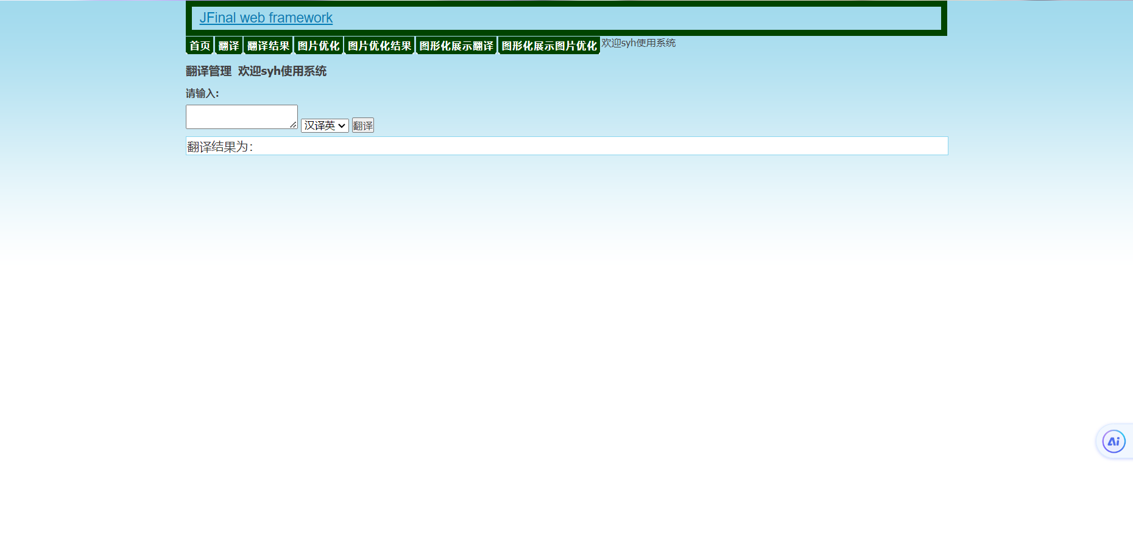Open the 翻译结果 menu item

(269, 46)
